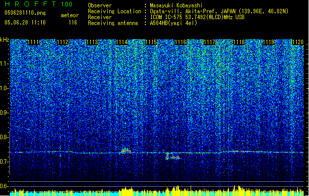This screenshot has height=196, width=309.
Task: Click the 0.7 frequency axis label
Action: 4,162
